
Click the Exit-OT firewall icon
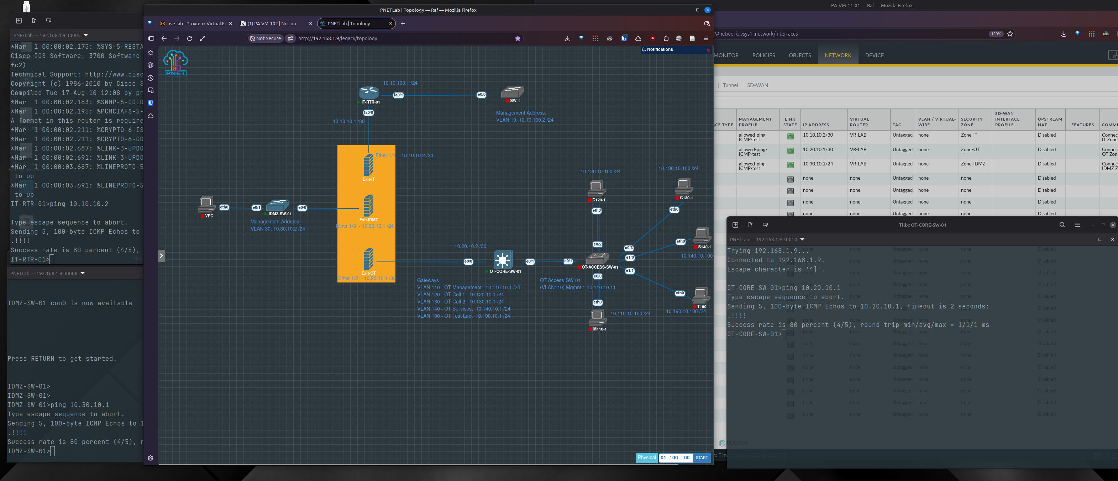point(368,259)
